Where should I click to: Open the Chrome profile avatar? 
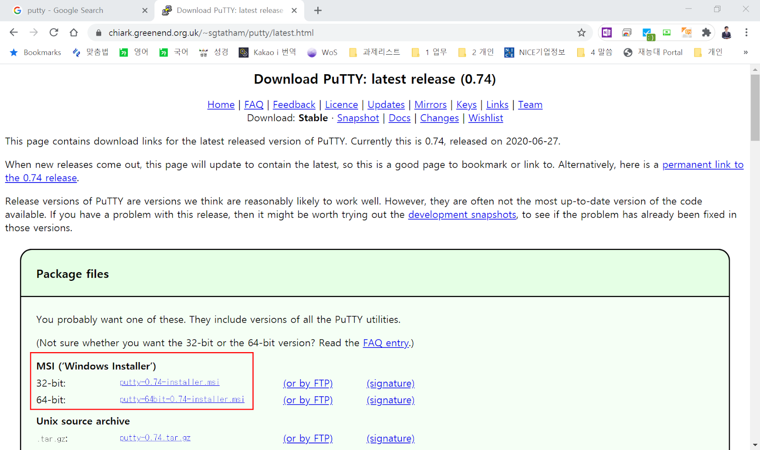click(726, 32)
